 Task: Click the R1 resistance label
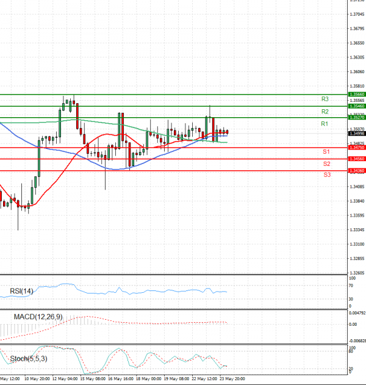coord(325,124)
